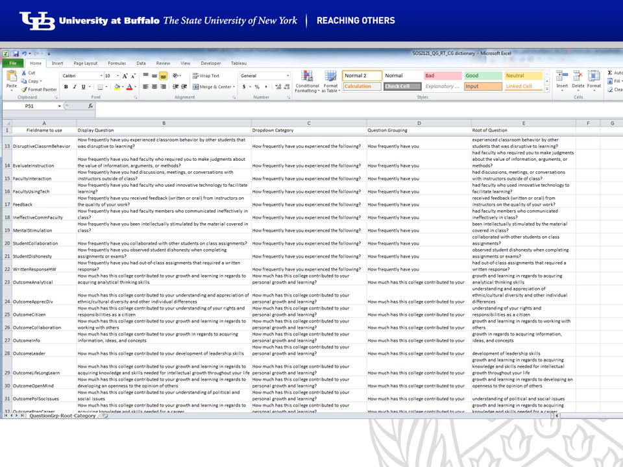Click the Copy button
The width and height of the screenshot is (623, 467).
(x=31, y=81)
